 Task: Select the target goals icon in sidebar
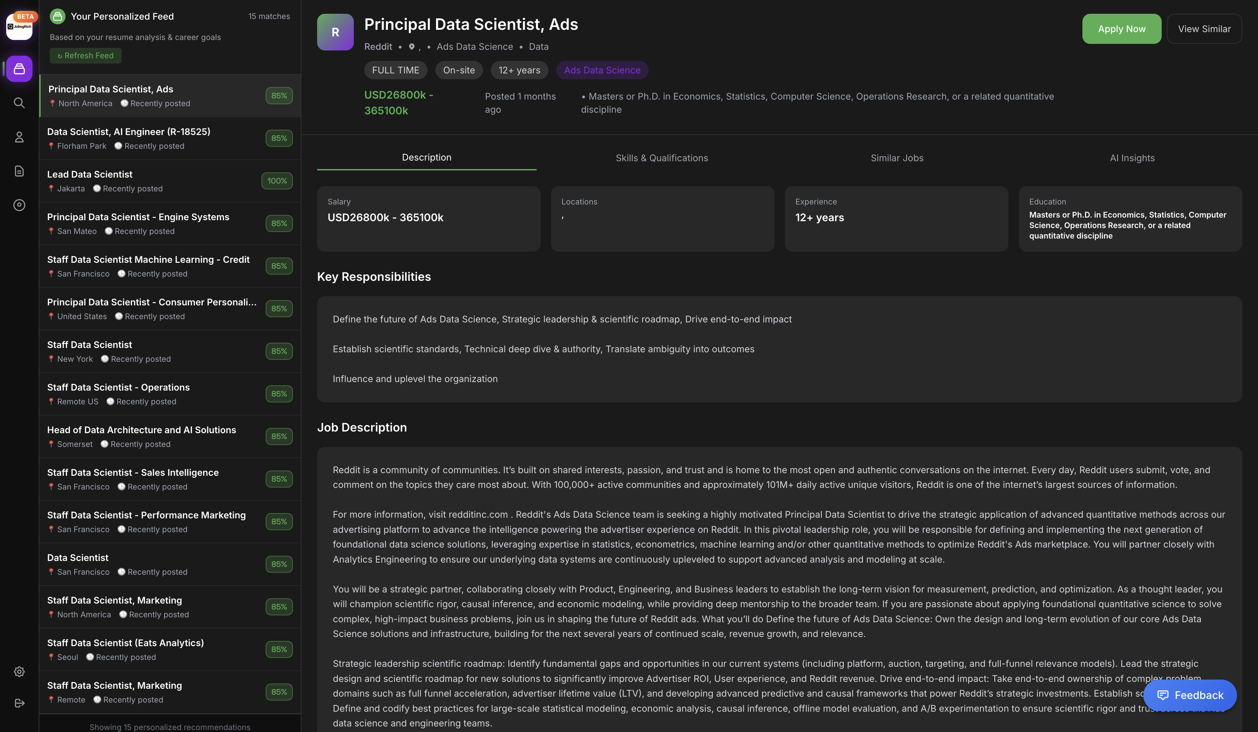pyautogui.click(x=19, y=205)
